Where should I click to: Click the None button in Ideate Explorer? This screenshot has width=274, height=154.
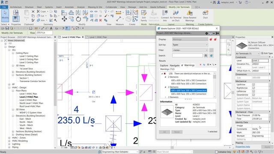point(177,132)
